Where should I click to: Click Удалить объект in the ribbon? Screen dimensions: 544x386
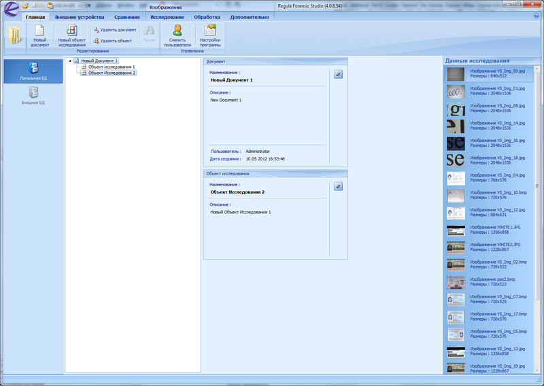(x=112, y=41)
